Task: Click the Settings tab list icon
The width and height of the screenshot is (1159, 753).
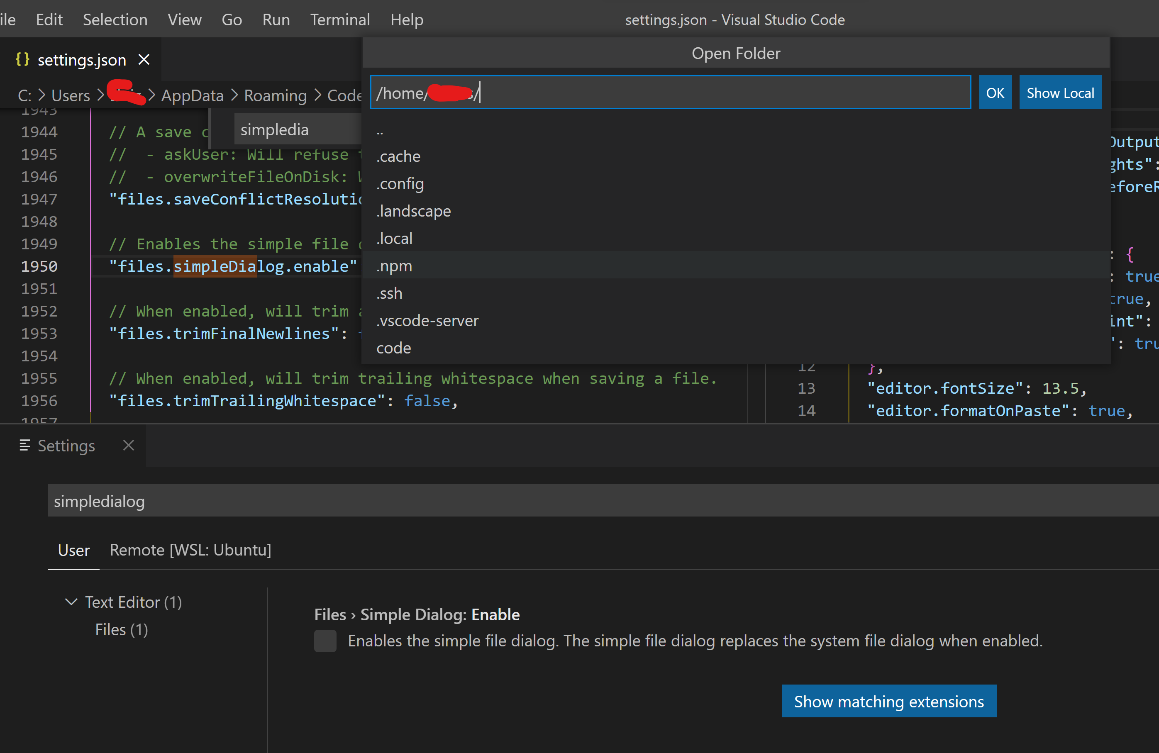Action: tap(24, 446)
